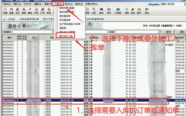Screen dimensions: 186x116
Task: Select 购货发票(普通) from the dropdown menu
Action: point(67,8)
